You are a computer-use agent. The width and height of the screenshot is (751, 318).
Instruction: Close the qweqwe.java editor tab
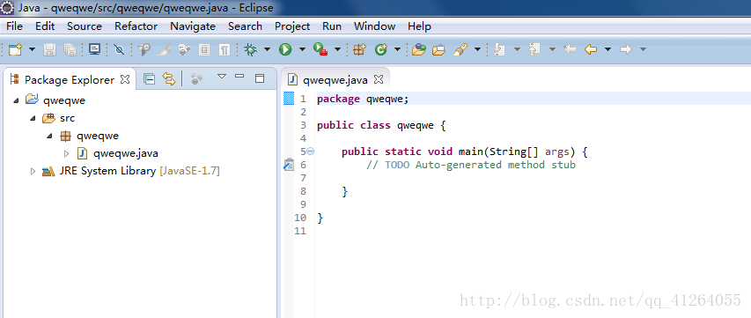click(379, 79)
